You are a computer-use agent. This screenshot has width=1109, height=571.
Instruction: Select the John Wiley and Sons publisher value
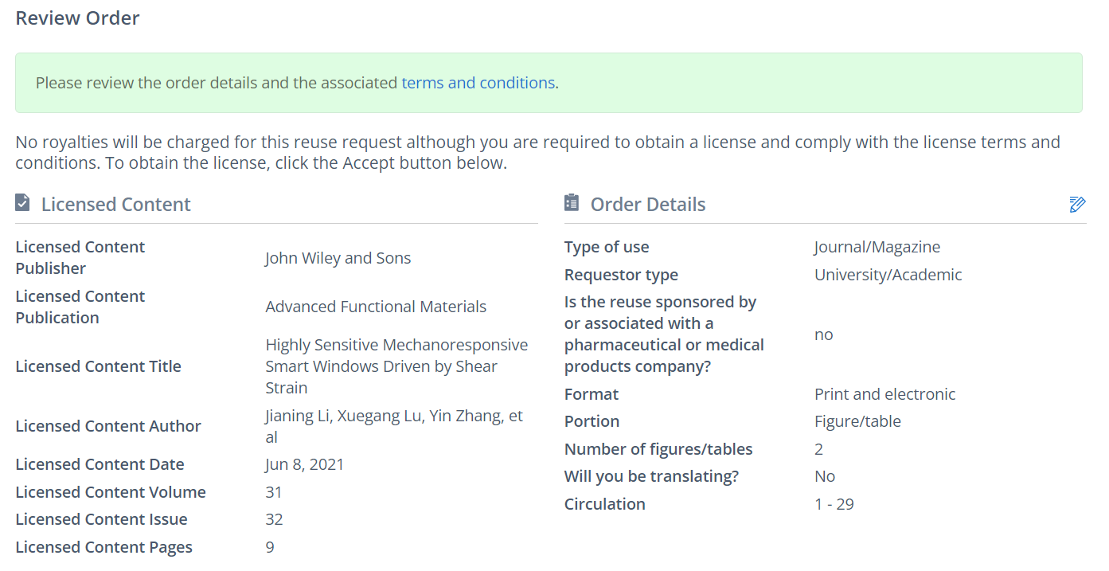338,258
